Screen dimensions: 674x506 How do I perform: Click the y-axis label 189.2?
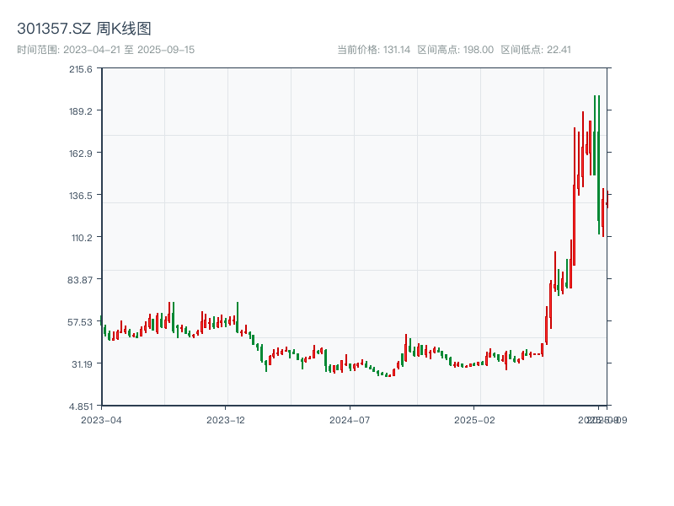click(x=81, y=111)
